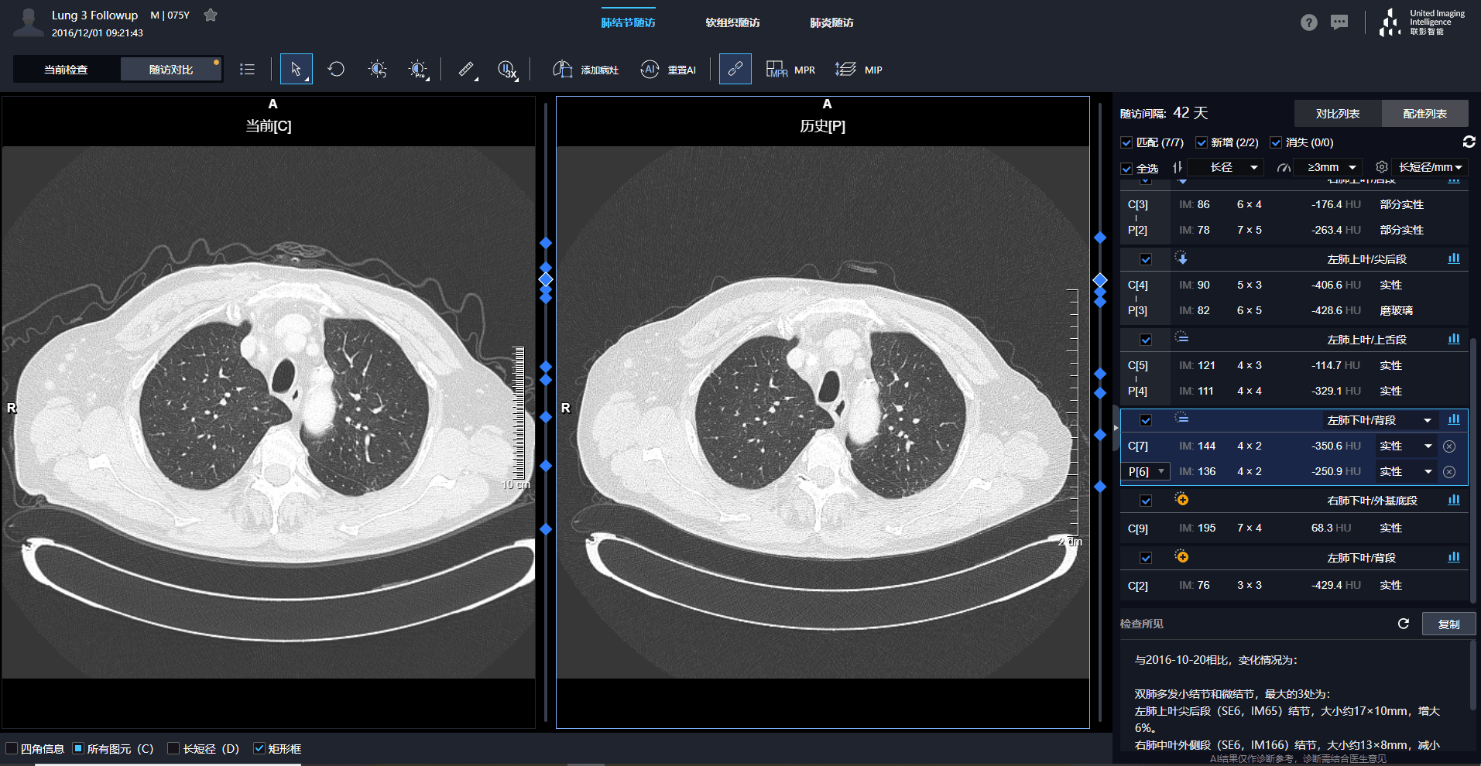The width and height of the screenshot is (1481, 766).
Task: Open the list view icon in toolbar
Action: 247,69
